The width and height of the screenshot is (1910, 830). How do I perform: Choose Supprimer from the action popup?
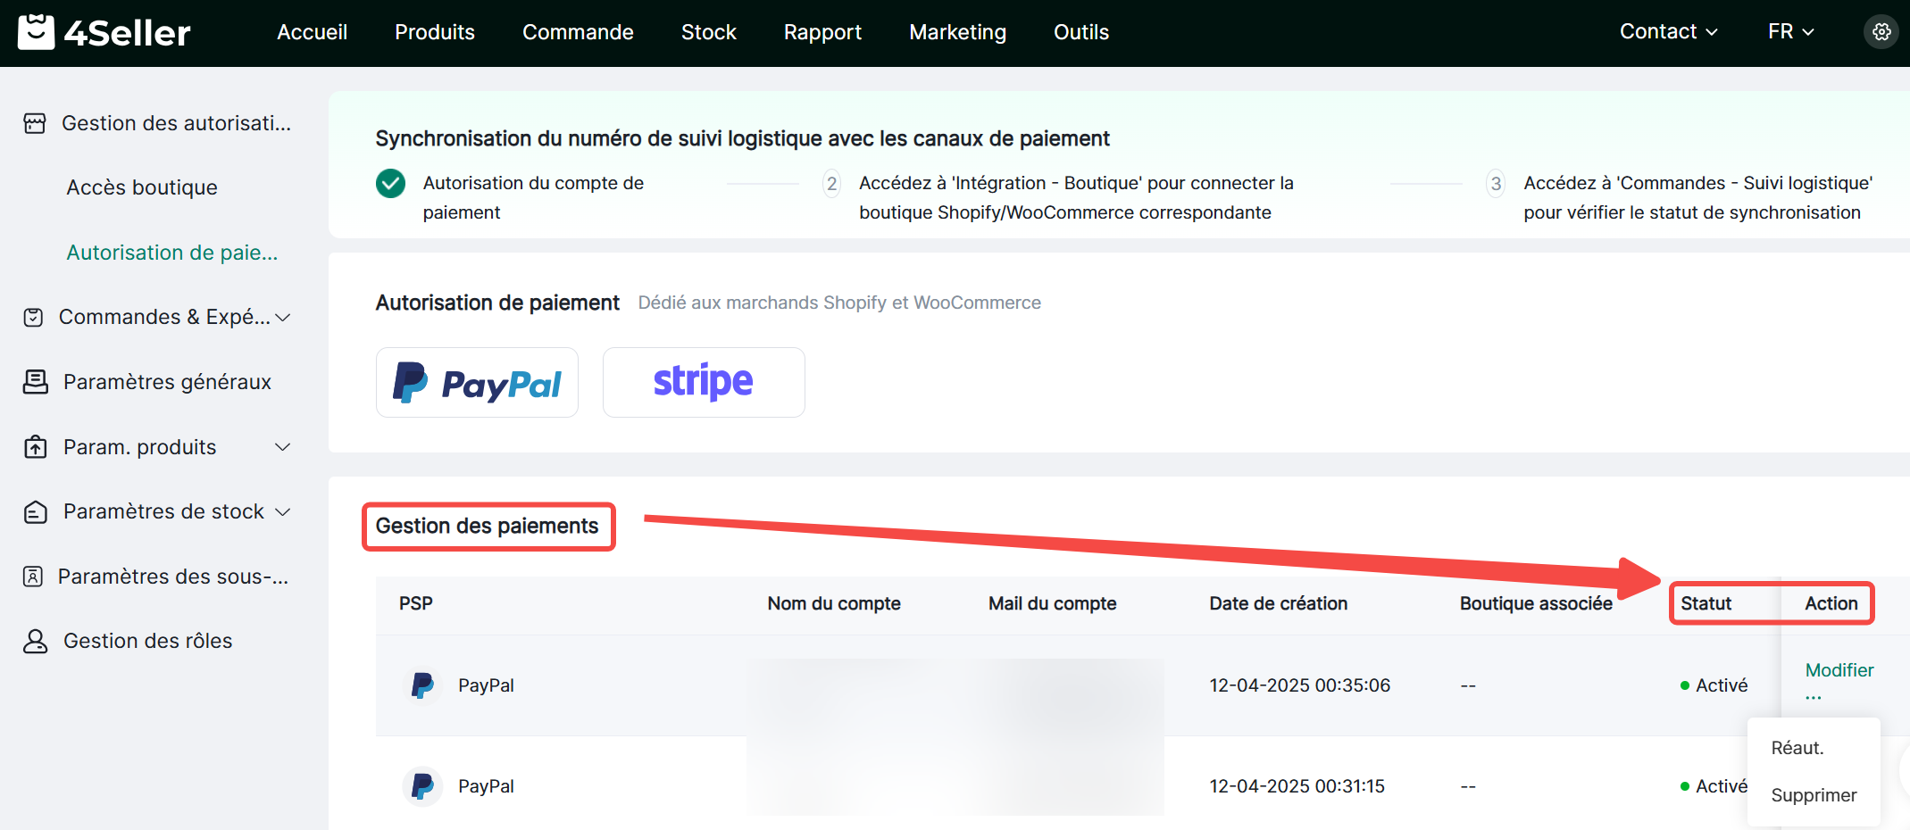coord(1814,795)
